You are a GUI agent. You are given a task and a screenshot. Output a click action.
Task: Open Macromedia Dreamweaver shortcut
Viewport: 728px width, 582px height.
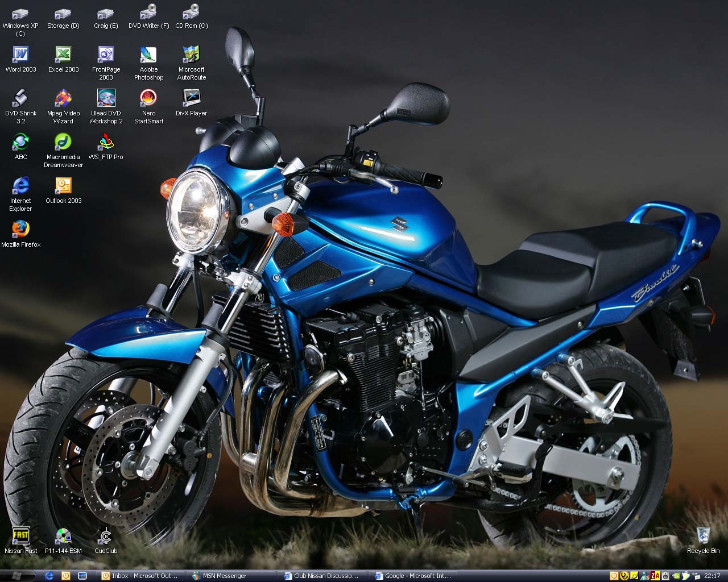(63, 151)
